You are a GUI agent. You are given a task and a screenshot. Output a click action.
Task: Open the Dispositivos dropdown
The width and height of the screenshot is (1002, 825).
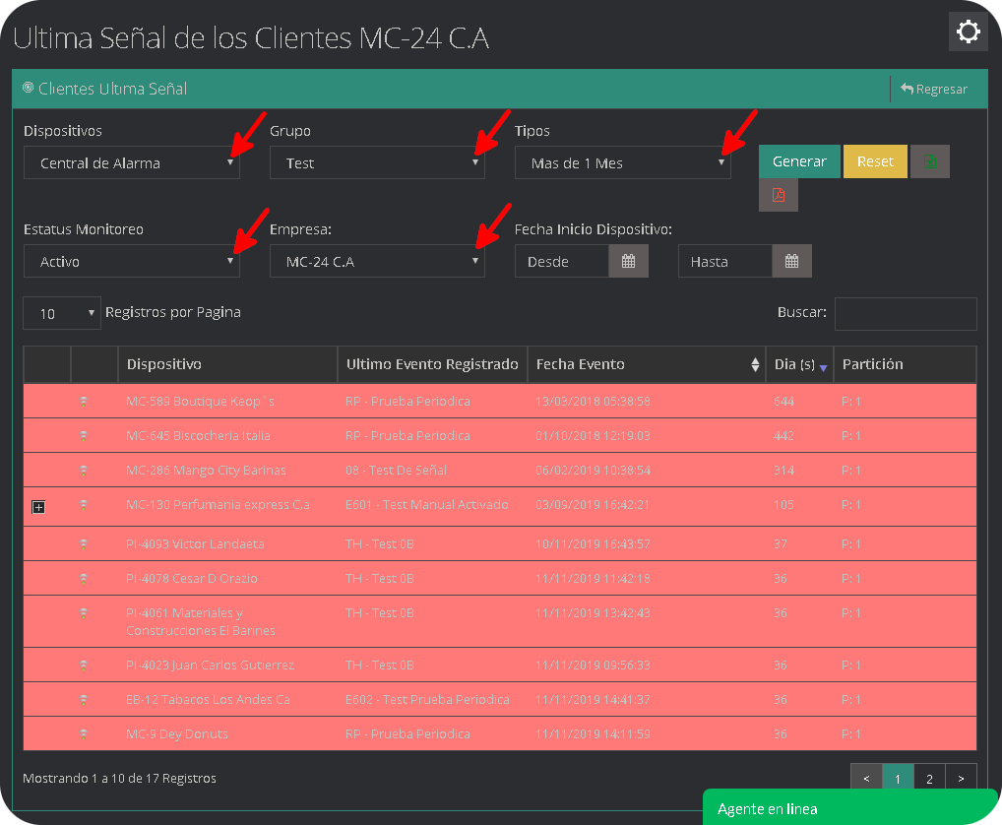pyautogui.click(x=132, y=162)
